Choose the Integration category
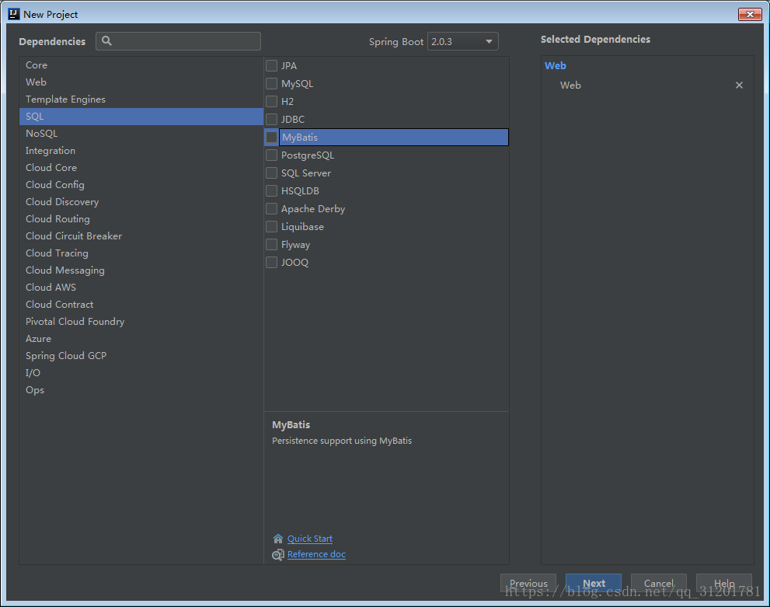The image size is (770, 607). point(141,151)
